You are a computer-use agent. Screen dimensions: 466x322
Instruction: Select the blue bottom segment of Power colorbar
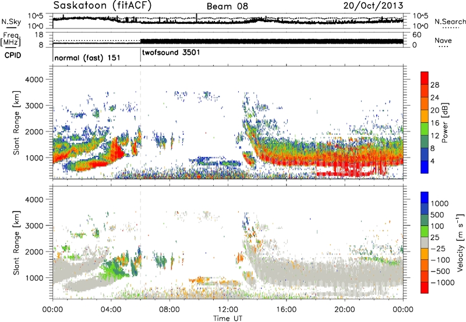click(425, 167)
